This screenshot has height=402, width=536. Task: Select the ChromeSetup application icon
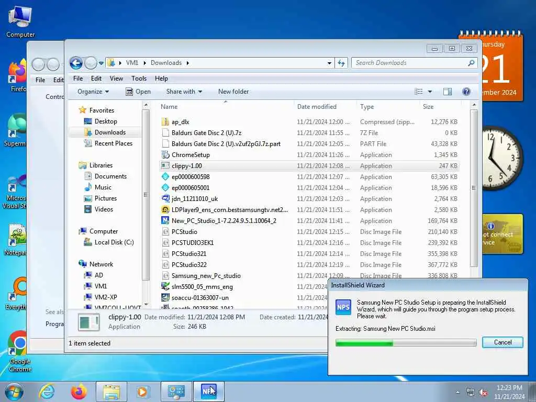coord(165,154)
